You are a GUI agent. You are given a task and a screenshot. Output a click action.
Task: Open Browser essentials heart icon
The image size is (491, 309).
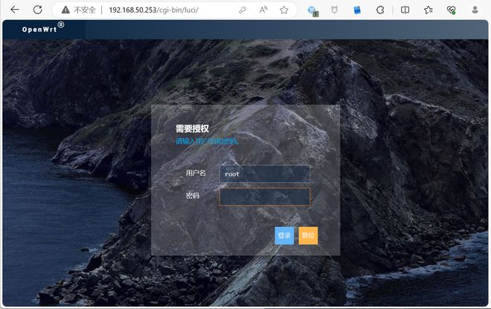point(452,10)
